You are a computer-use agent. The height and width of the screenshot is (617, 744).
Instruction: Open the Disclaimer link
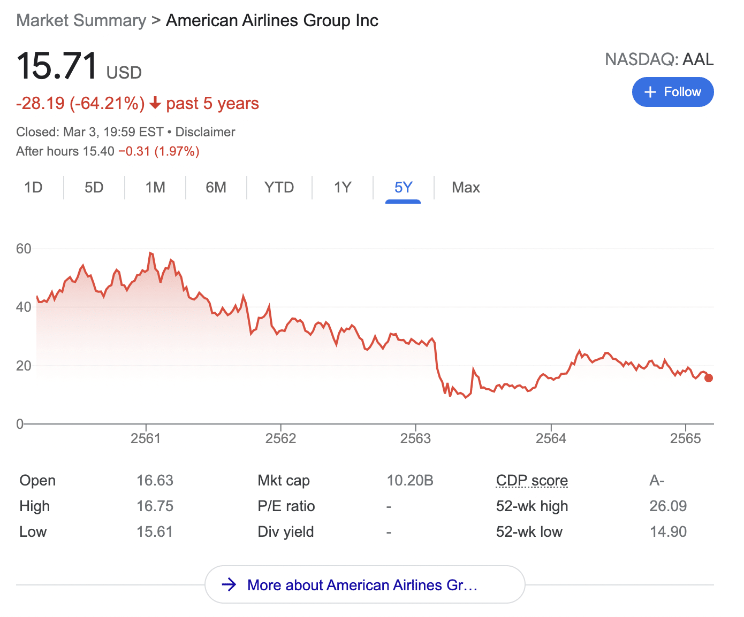click(x=205, y=132)
